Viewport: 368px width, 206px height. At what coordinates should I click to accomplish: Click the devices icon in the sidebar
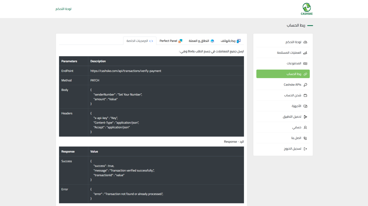tap(305, 106)
